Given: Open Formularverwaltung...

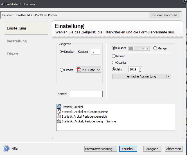Looking at the screenshot, I should [x=101, y=149].
